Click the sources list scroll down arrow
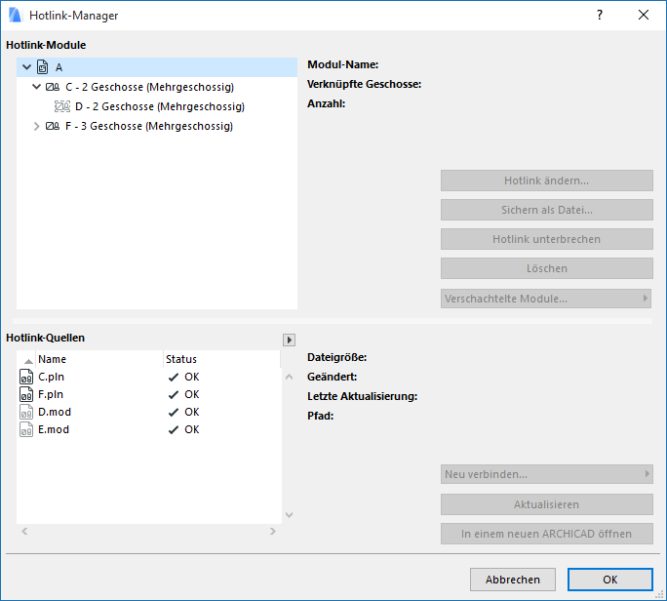Image resolution: width=667 pixels, height=601 pixels. click(290, 515)
